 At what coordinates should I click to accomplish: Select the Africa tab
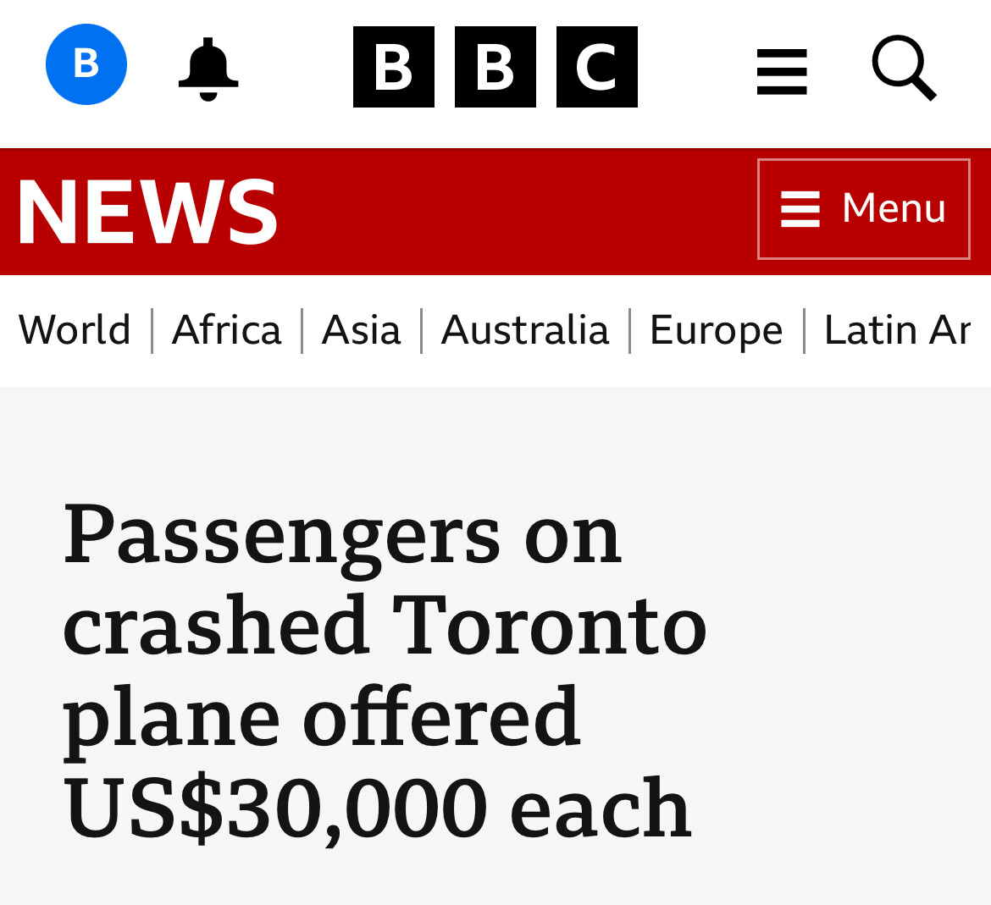tap(226, 330)
